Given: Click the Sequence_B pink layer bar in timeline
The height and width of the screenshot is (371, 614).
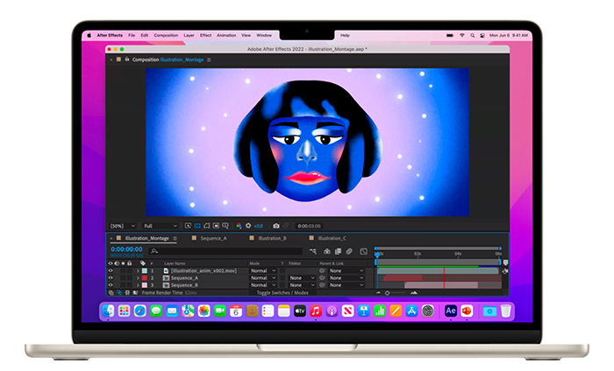Looking at the screenshot, I should [x=441, y=285].
